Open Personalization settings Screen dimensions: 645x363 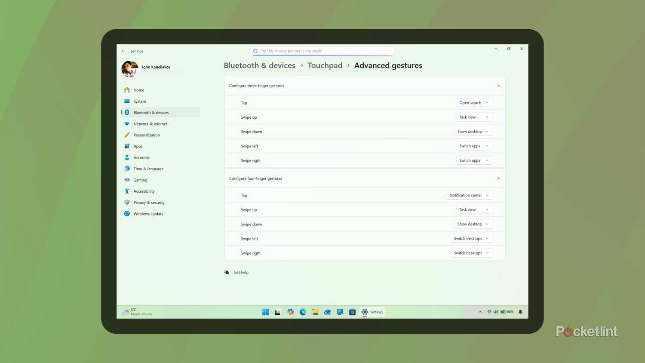(146, 135)
